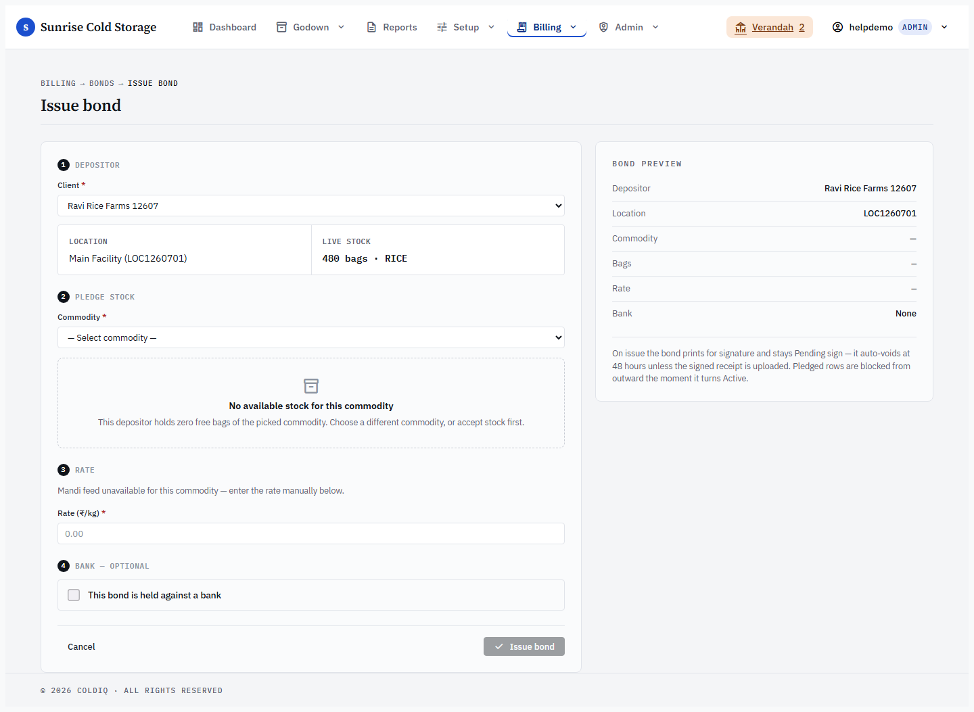The width and height of the screenshot is (974, 712).
Task: Click the 'Issue bond' page title
Action: pyautogui.click(x=80, y=105)
